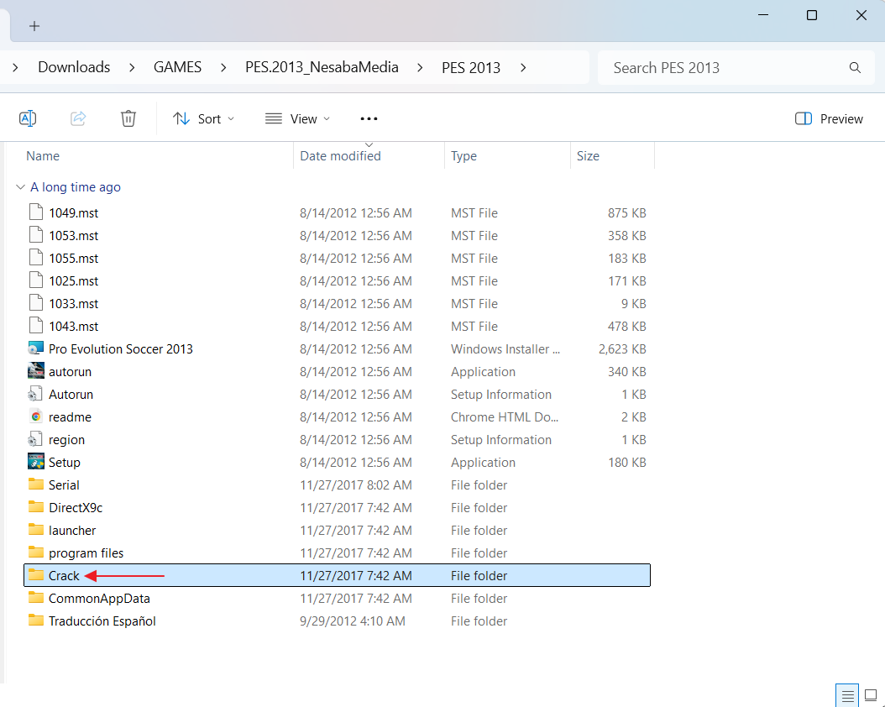Select the CommonAppData folder icon

[36, 598]
